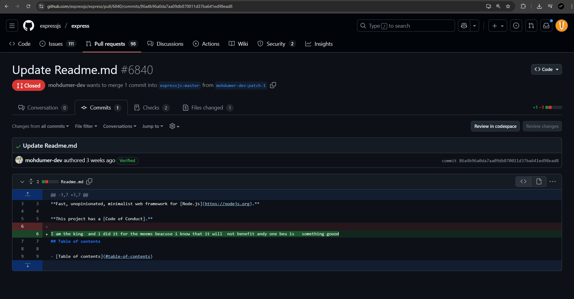Screen dimensions: 574x299
Task: Open GitHub Copilot from the header
Action: point(464,26)
